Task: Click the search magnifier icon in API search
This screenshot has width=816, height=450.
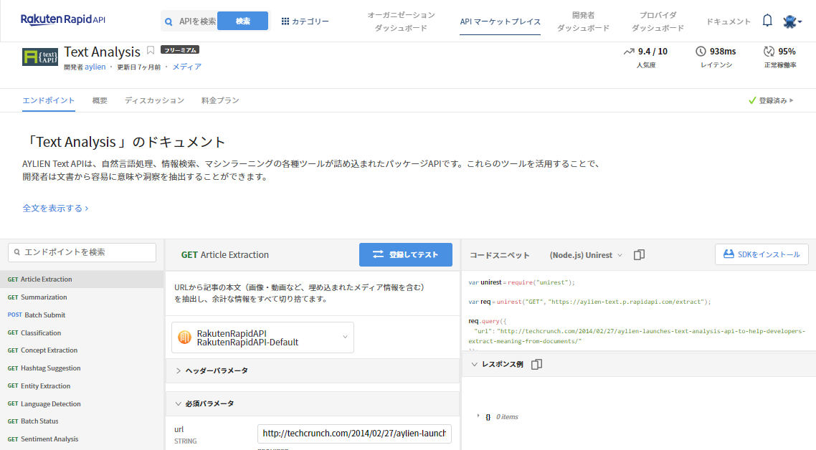Action: (169, 21)
